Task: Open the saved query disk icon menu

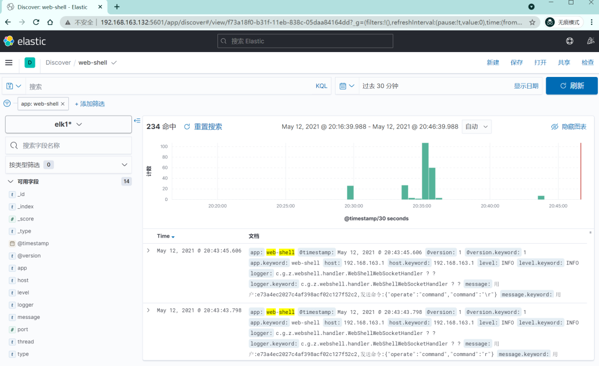Action: [14, 86]
